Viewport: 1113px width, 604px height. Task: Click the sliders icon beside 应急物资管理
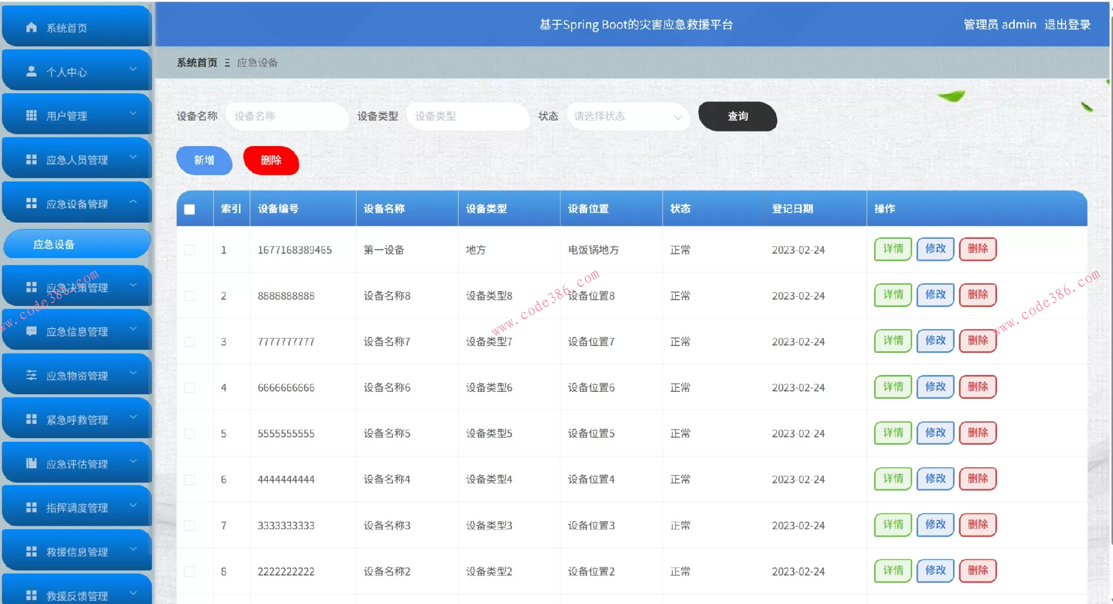(31, 375)
